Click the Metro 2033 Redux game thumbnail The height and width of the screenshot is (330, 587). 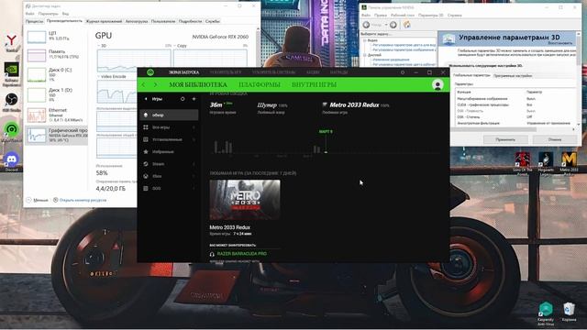pos(245,200)
